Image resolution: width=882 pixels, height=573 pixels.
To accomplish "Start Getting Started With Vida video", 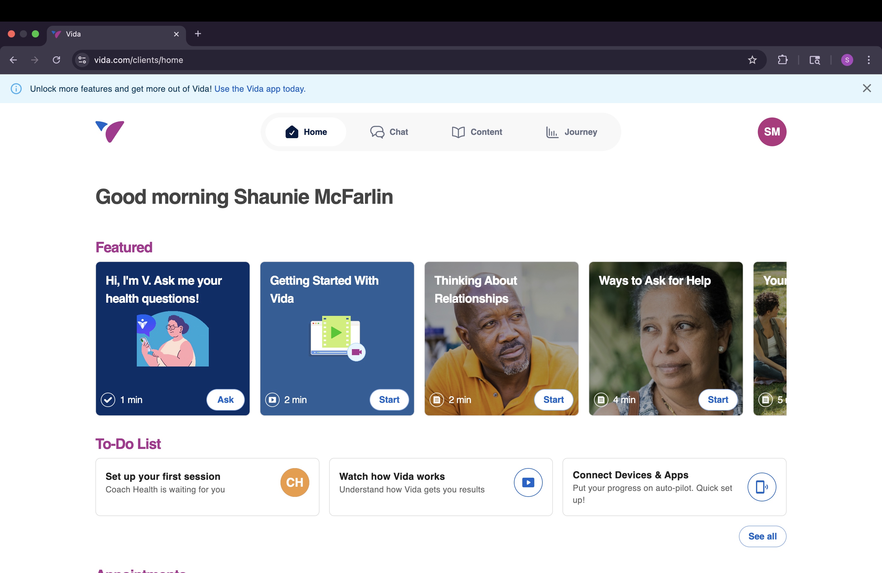I will pos(389,400).
